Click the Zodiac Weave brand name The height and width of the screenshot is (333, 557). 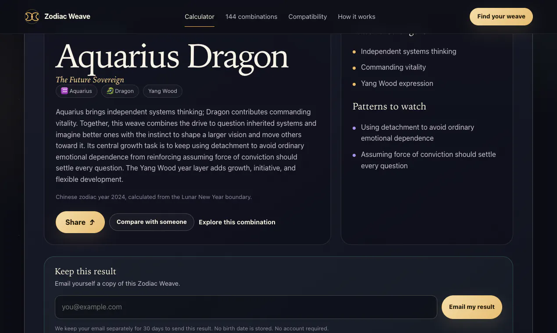pos(68,17)
